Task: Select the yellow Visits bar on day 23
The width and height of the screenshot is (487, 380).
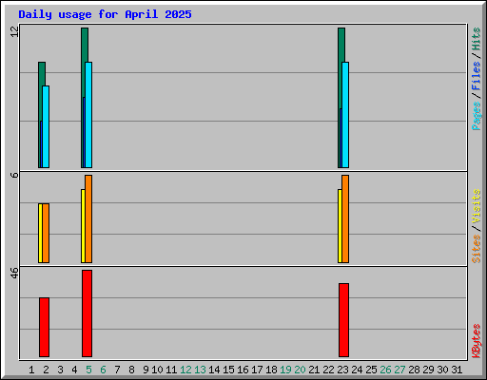Action: click(340, 226)
